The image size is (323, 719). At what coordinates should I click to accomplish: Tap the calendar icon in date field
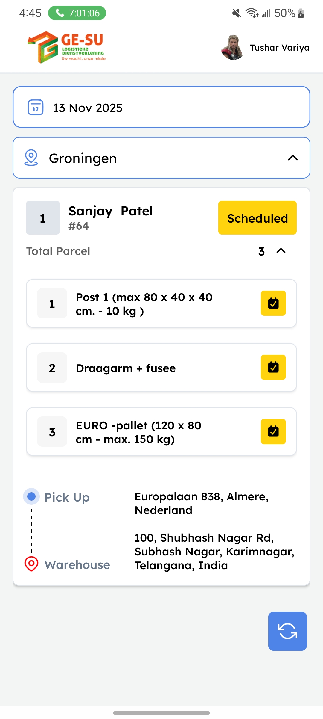[x=36, y=107]
